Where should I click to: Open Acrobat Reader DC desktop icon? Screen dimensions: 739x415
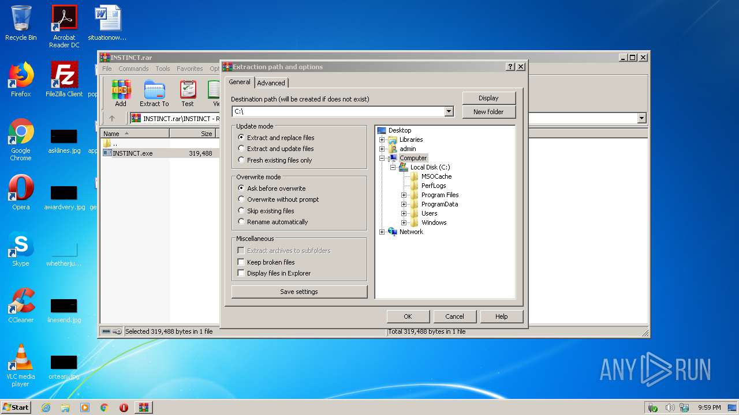click(64, 27)
